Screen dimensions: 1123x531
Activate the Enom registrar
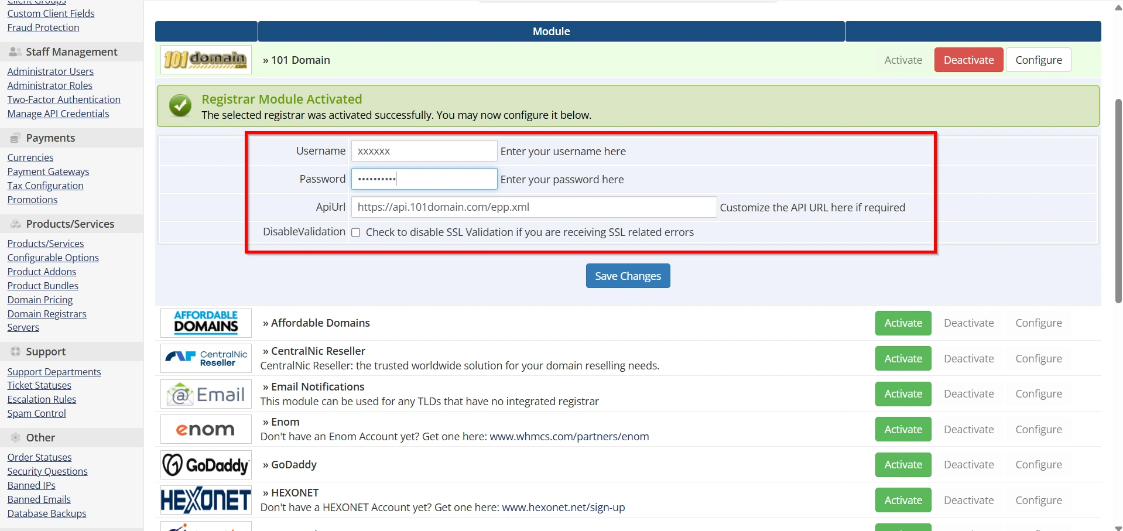tap(903, 429)
